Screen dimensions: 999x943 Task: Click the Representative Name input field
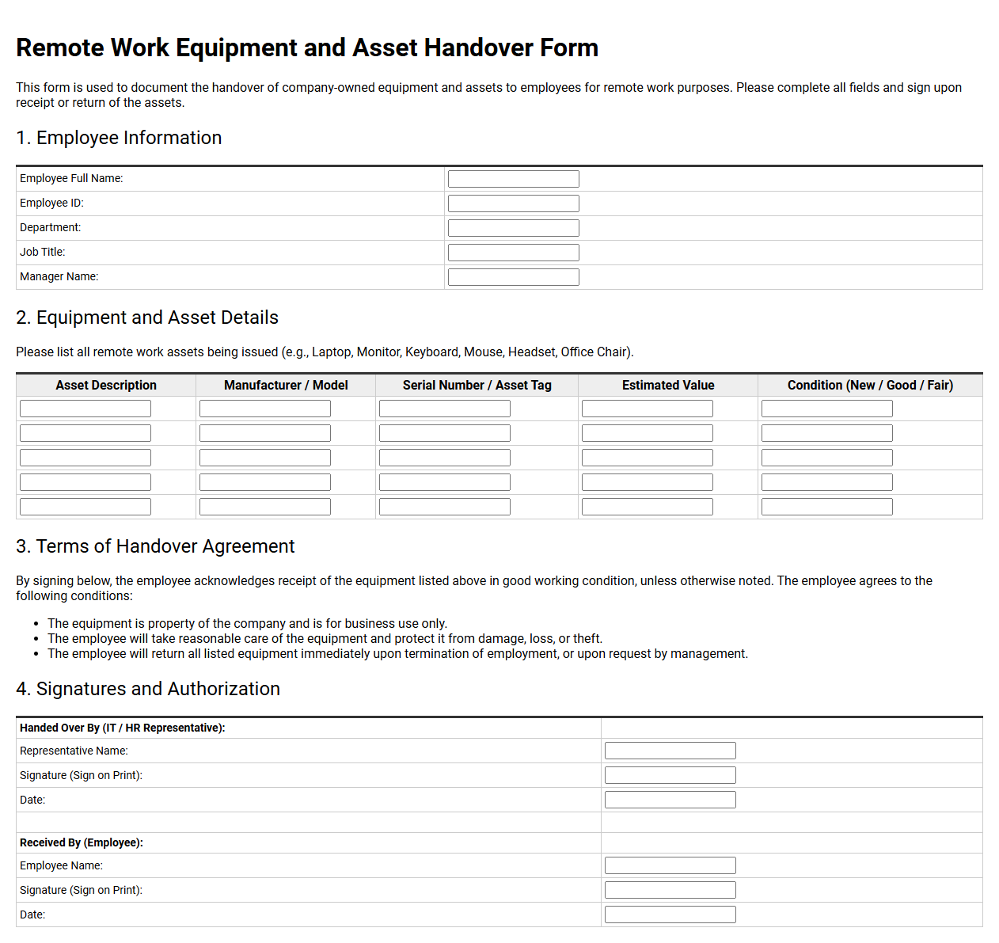670,751
